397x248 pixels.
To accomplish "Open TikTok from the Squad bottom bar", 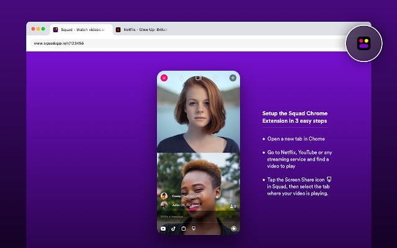I will 174,229.
